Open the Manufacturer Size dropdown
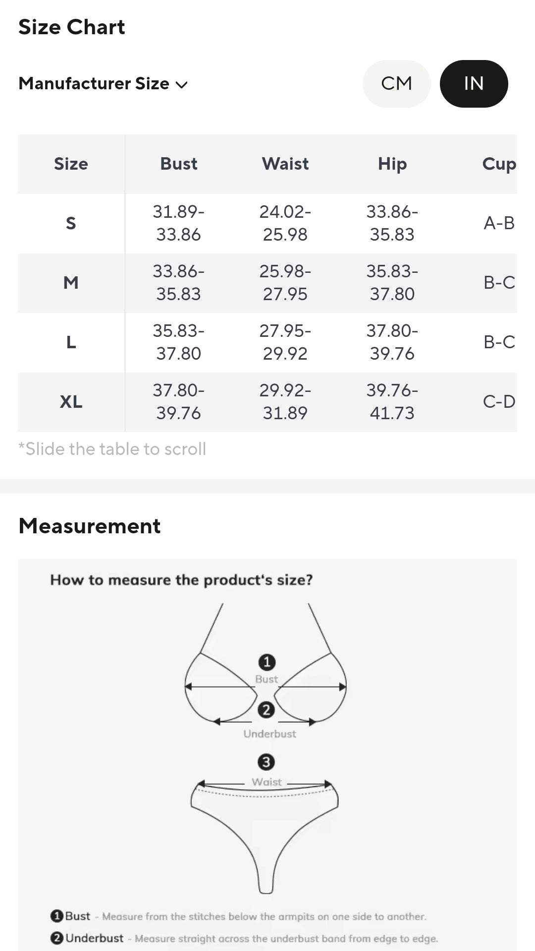 pos(94,83)
